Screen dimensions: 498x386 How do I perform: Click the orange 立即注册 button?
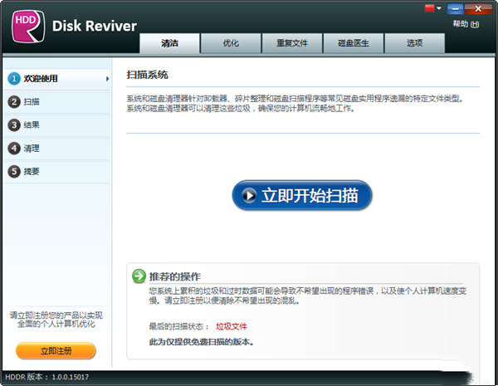click(x=56, y=351)
